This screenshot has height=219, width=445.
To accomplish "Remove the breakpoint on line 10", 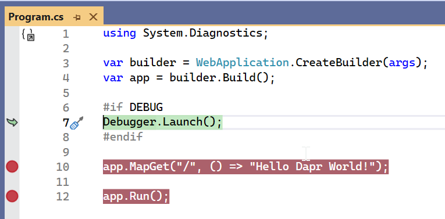I will 12,167.
